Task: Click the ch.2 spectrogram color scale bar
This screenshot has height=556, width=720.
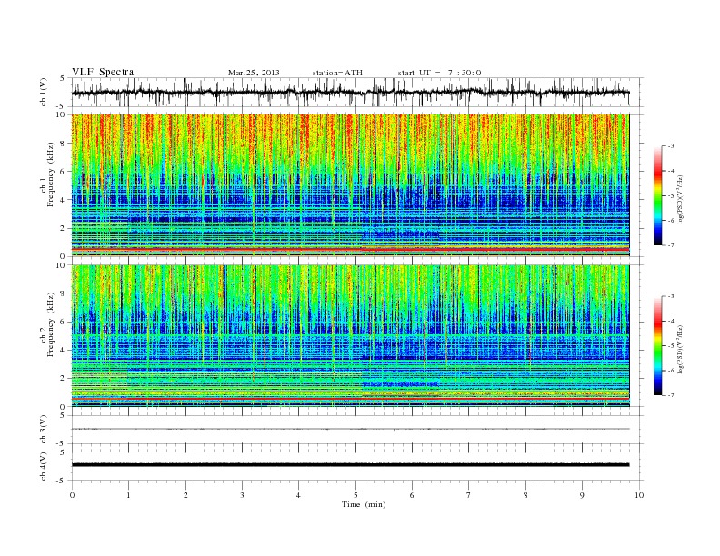Action: (657, 345)
